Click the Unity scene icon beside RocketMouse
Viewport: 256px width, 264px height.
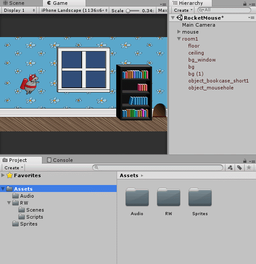(180, 18)
